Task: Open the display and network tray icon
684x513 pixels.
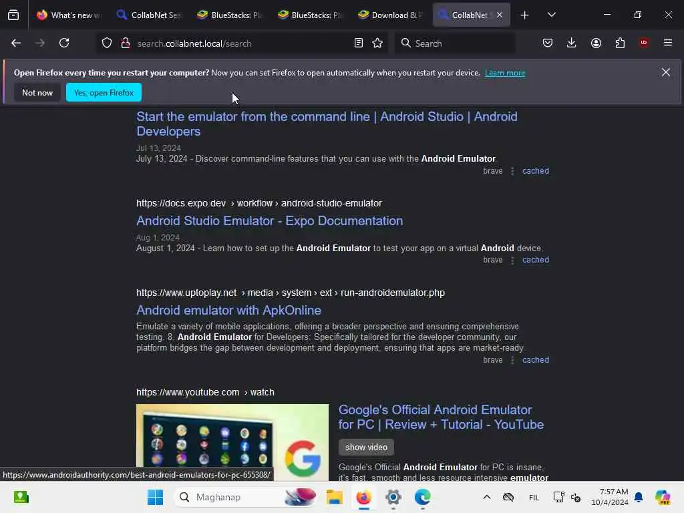Action: pos(558,497)
